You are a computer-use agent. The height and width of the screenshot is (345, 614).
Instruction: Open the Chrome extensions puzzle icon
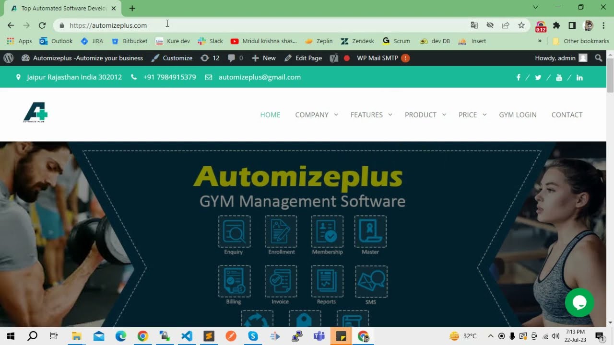[556, 25]
